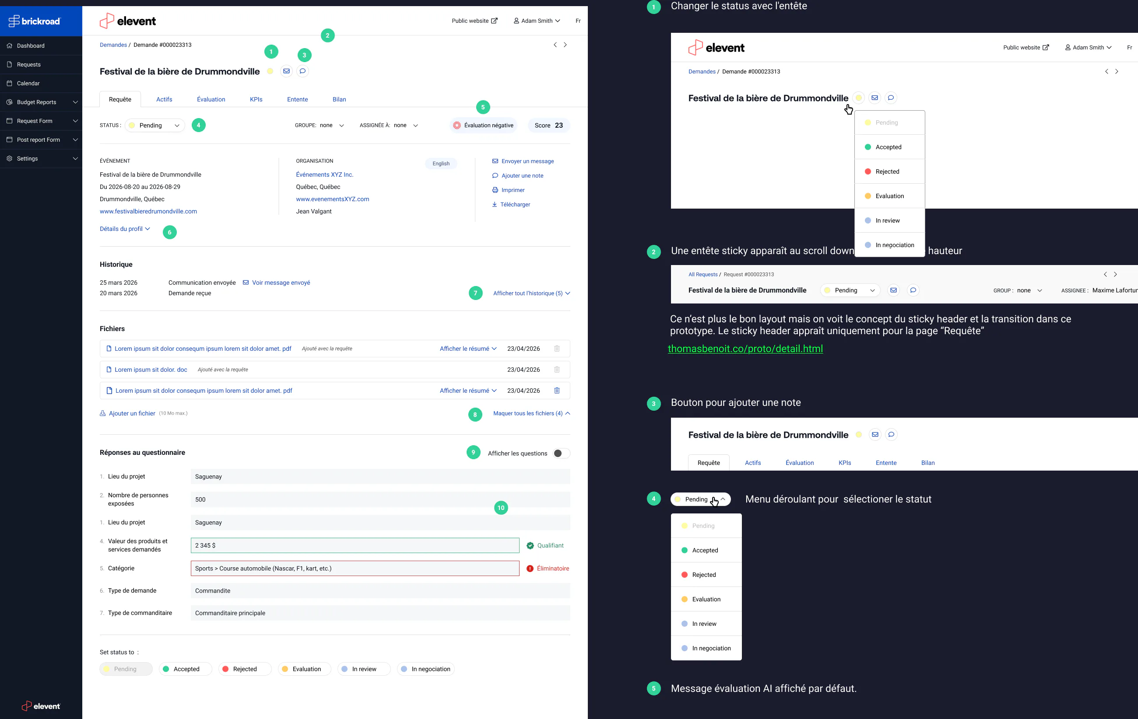
Task: Open www.evenementsXYZ.com link
Action: pos(333,199)
